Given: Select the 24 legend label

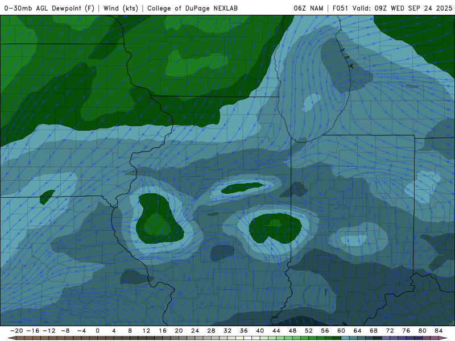Looking at the screenshot, I should click(195, 331).
